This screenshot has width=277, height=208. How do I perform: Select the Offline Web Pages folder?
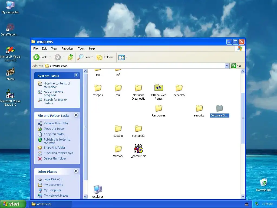click(x=159, y=92)
